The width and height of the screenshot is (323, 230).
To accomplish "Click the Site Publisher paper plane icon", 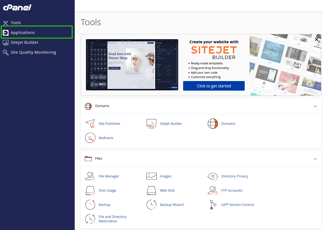I will tap(90, 124).
